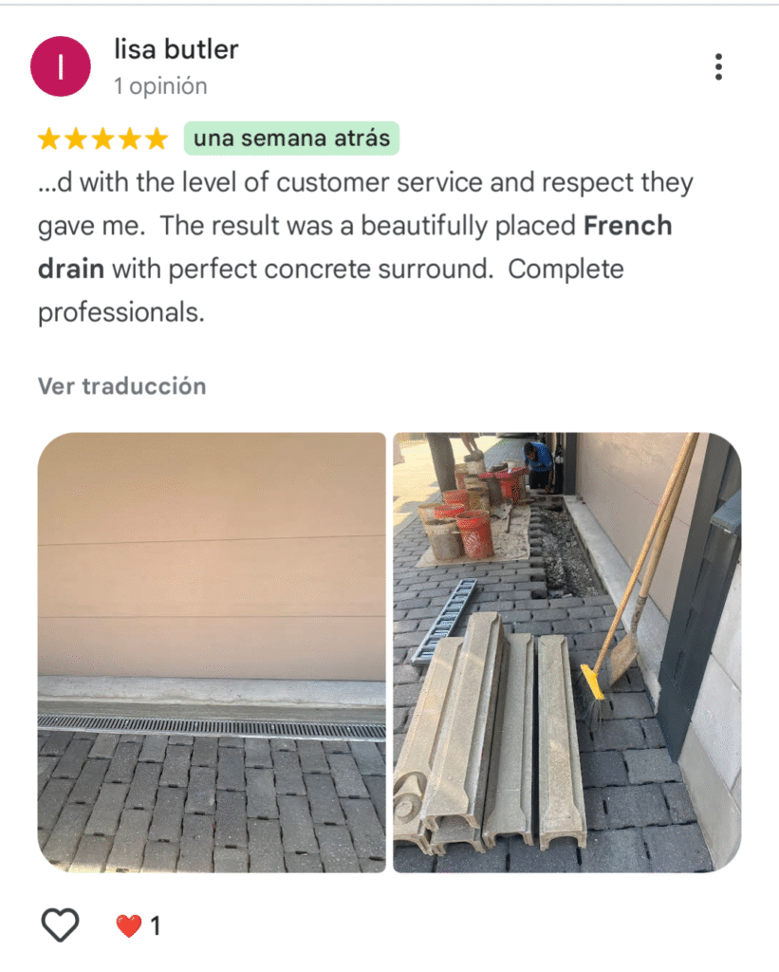The height and width of the screenshot is (972, 779).
Task: Click the customer service text line
Action: 365,183
